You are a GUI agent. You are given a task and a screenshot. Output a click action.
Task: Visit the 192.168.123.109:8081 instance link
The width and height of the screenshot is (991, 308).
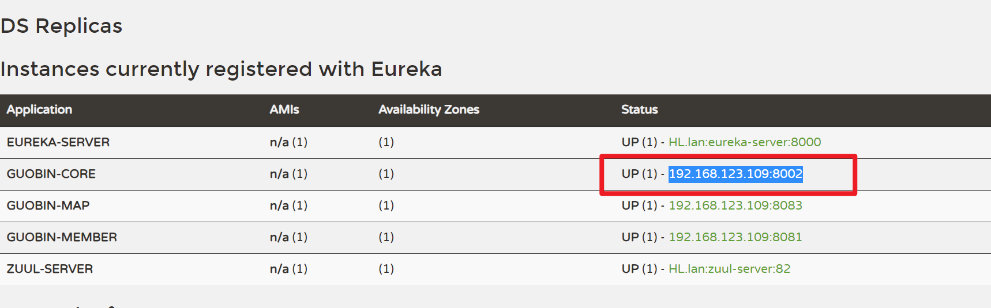coord(735,237)
